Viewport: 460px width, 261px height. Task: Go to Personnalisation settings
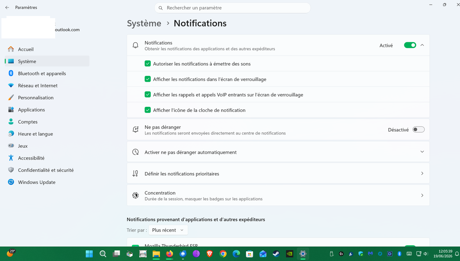point(47,98)
